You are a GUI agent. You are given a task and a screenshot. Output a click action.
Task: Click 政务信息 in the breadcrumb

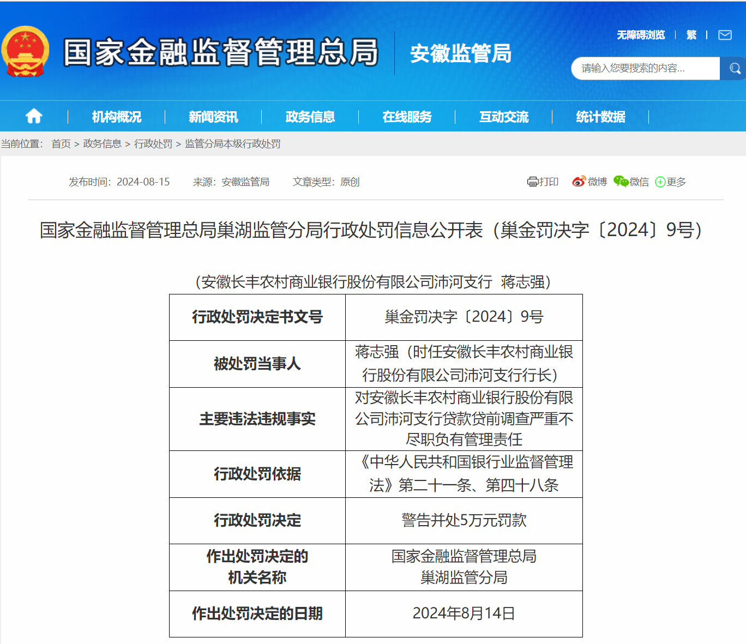[102, 143]
